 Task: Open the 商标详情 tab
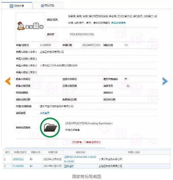click(17, 6)
